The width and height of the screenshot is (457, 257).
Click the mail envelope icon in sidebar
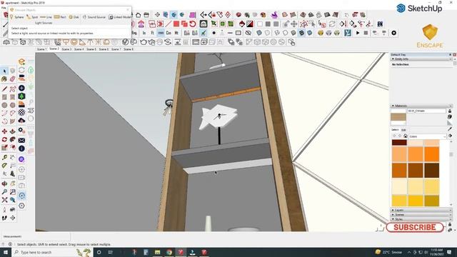click(21, 141)
